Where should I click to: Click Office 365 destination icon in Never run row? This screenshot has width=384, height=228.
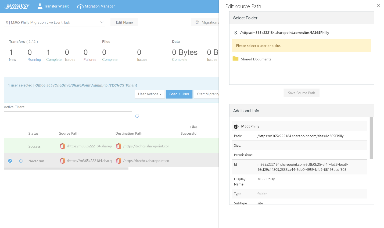119,161
